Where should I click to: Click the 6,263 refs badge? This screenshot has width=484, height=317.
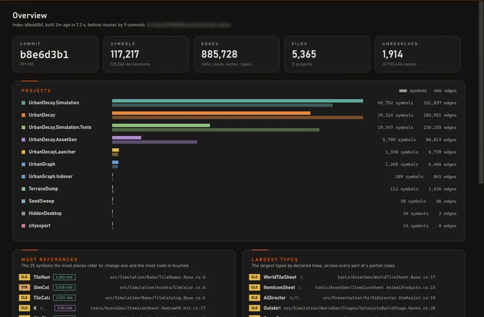(64, 277)
